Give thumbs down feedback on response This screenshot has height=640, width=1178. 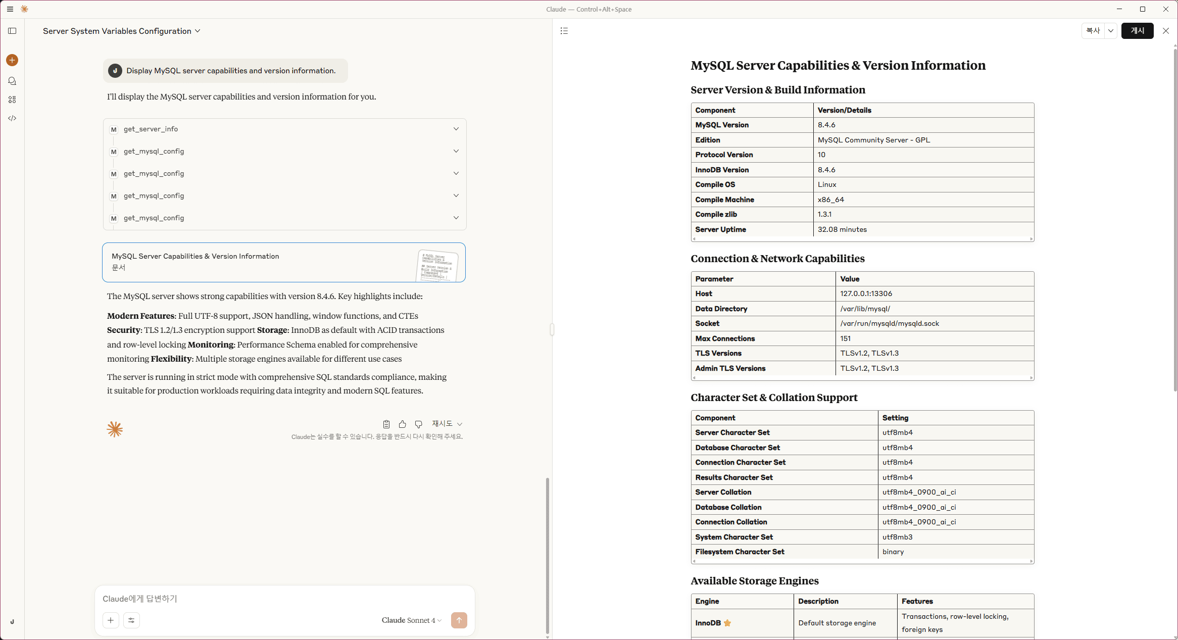pyautogui.click(x=418, y=424)
